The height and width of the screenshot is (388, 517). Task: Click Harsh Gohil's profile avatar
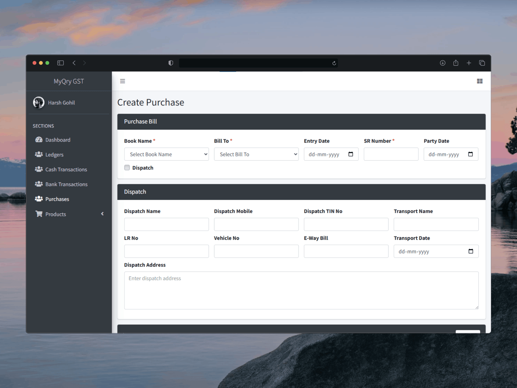[x=39, y=102]
